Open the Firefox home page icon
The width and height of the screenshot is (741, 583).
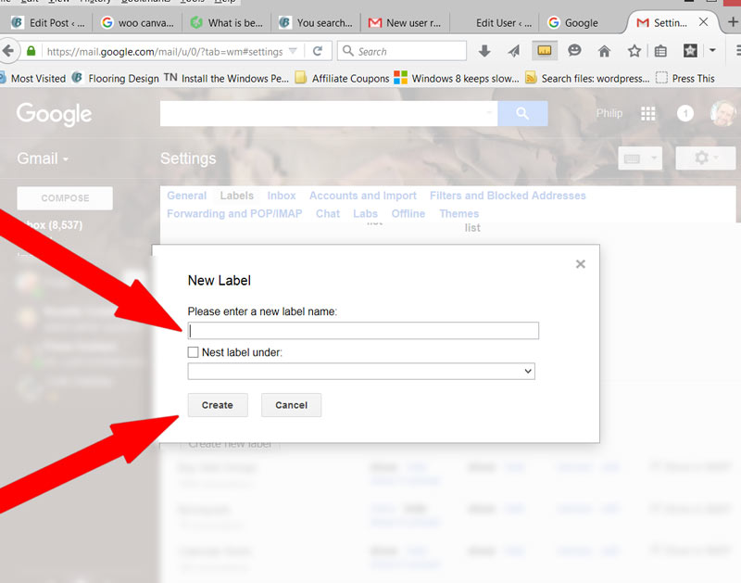(604, 51)
